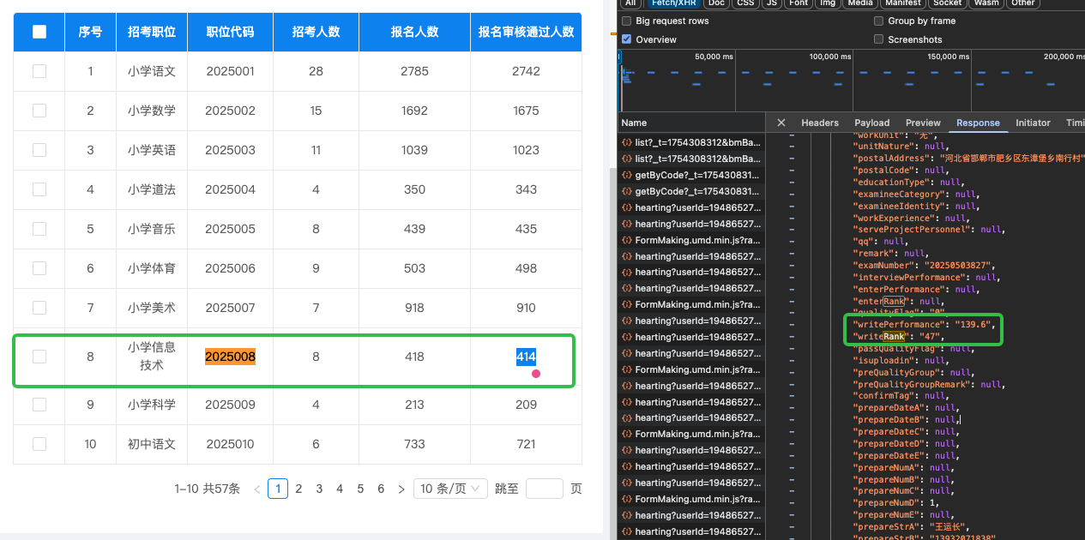1085x540 pixels.
Task: Click the network overview timeline
Action: tap(851, 79)
